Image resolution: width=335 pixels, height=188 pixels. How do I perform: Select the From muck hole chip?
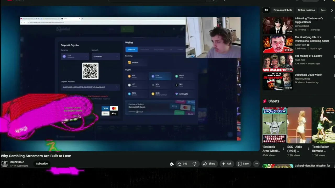283,10
